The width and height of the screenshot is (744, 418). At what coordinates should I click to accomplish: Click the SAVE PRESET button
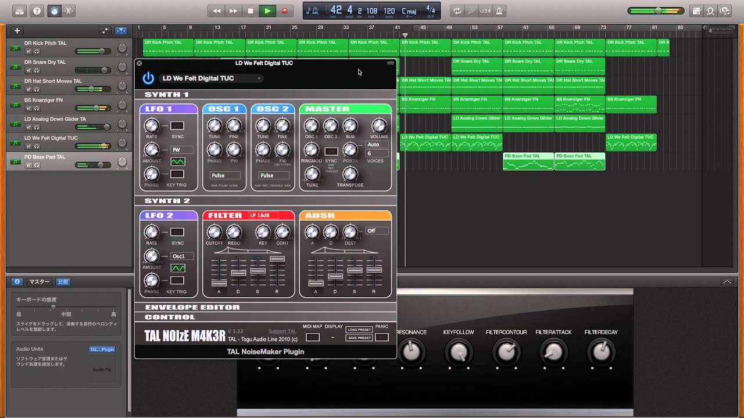tap(359, 338)
